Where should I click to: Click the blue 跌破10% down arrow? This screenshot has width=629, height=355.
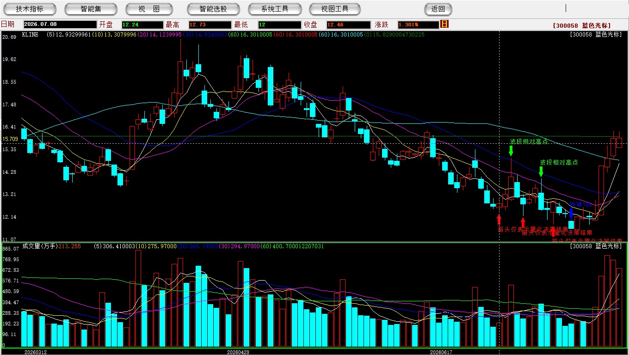[571, 213]
